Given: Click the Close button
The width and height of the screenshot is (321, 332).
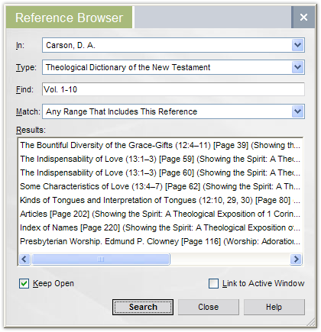Looking at the screenshot, I should [x=209, y=307].
